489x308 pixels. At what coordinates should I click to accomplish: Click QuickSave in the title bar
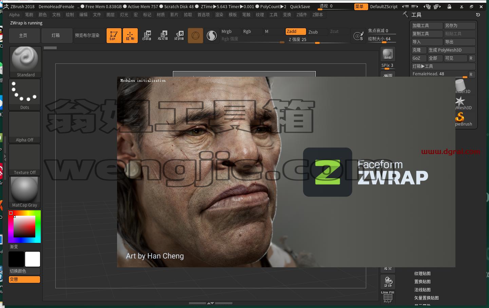pos(300,6)
